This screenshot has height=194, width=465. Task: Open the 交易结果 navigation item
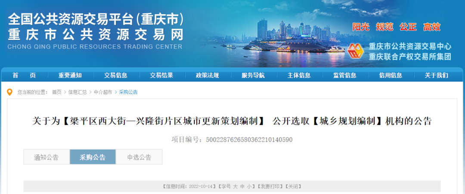click(161, 76)
